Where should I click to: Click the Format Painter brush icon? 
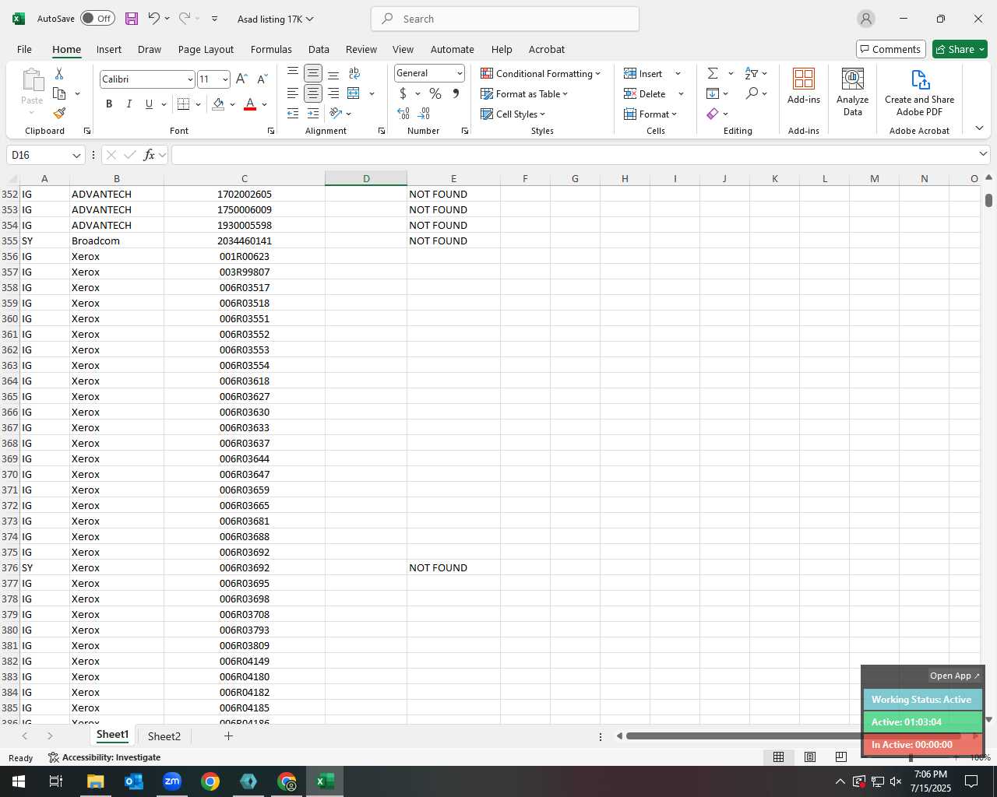59,114
